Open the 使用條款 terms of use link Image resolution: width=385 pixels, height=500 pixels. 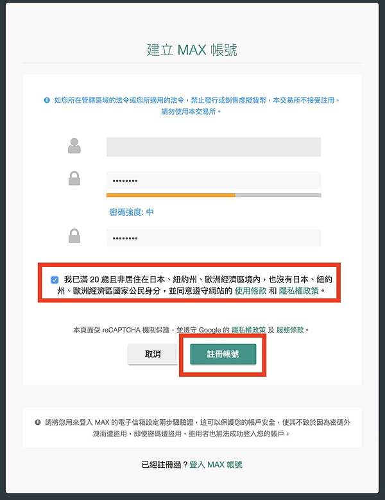250,291
